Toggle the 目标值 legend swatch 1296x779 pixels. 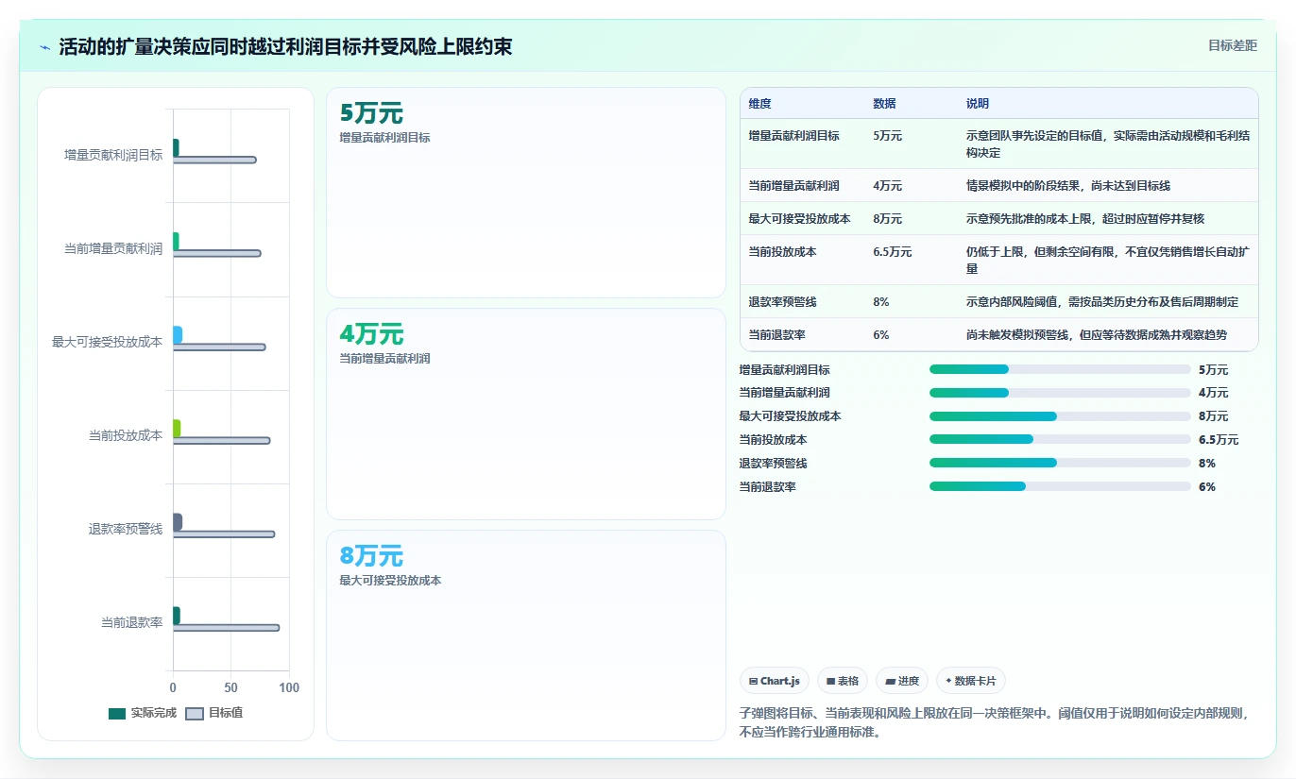tap(195, 714)
